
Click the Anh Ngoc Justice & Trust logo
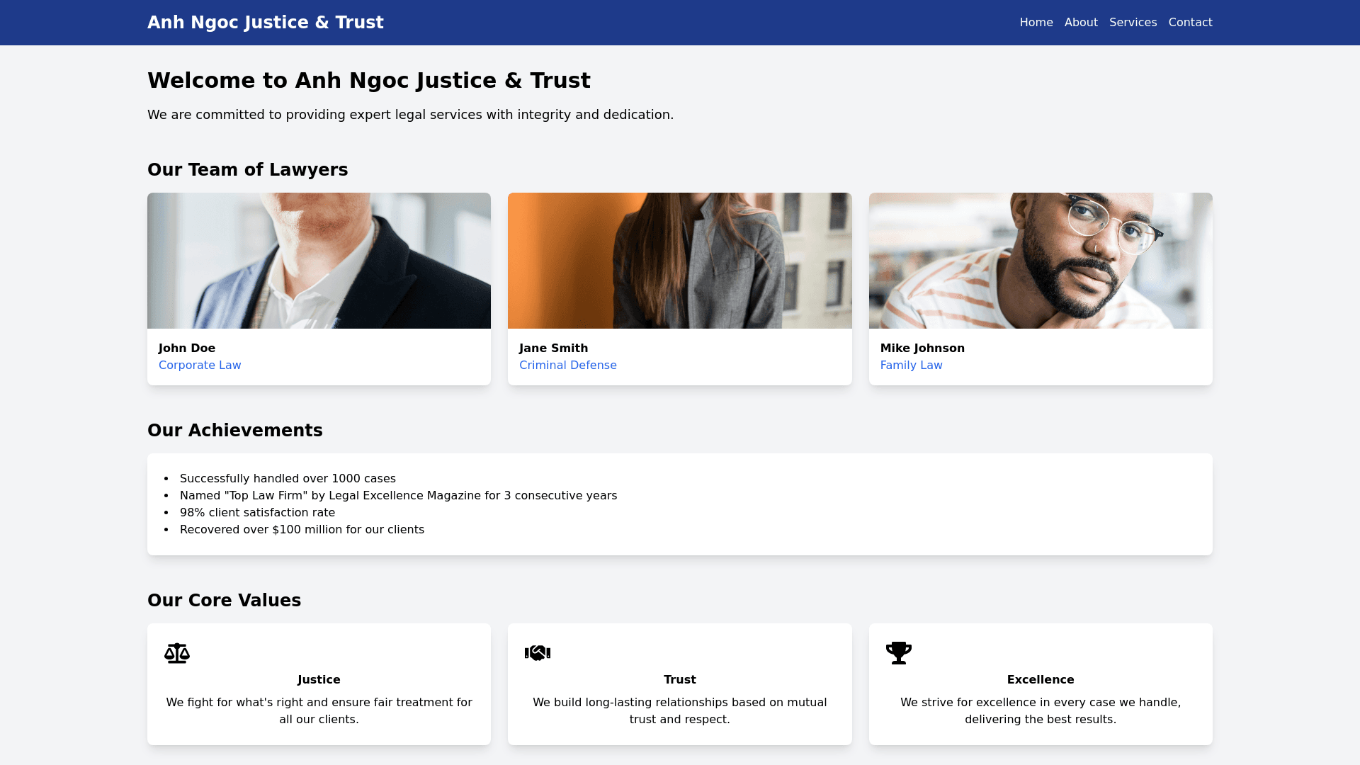click(266, 23)
